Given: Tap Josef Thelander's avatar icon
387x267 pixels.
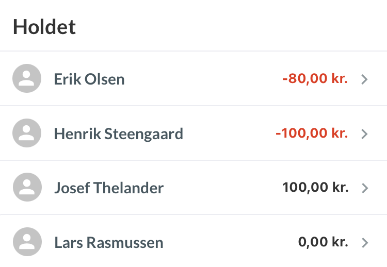Looking at the screenshot, I should (x=27, y=188).
